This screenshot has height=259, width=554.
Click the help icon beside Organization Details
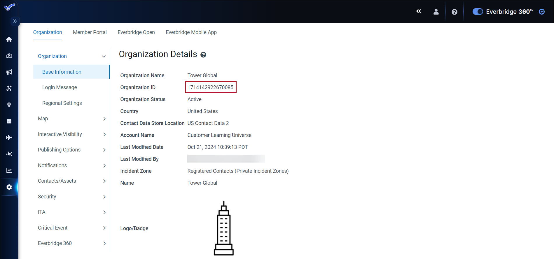click(203, 55)
